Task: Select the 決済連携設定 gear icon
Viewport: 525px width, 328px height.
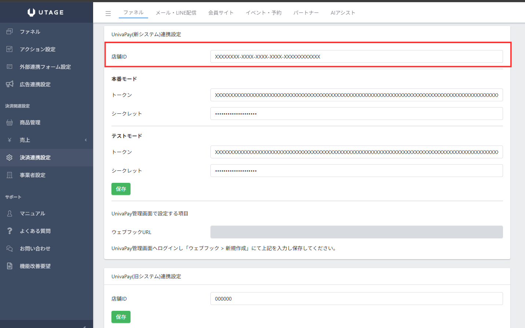Action: pos(10,158)
